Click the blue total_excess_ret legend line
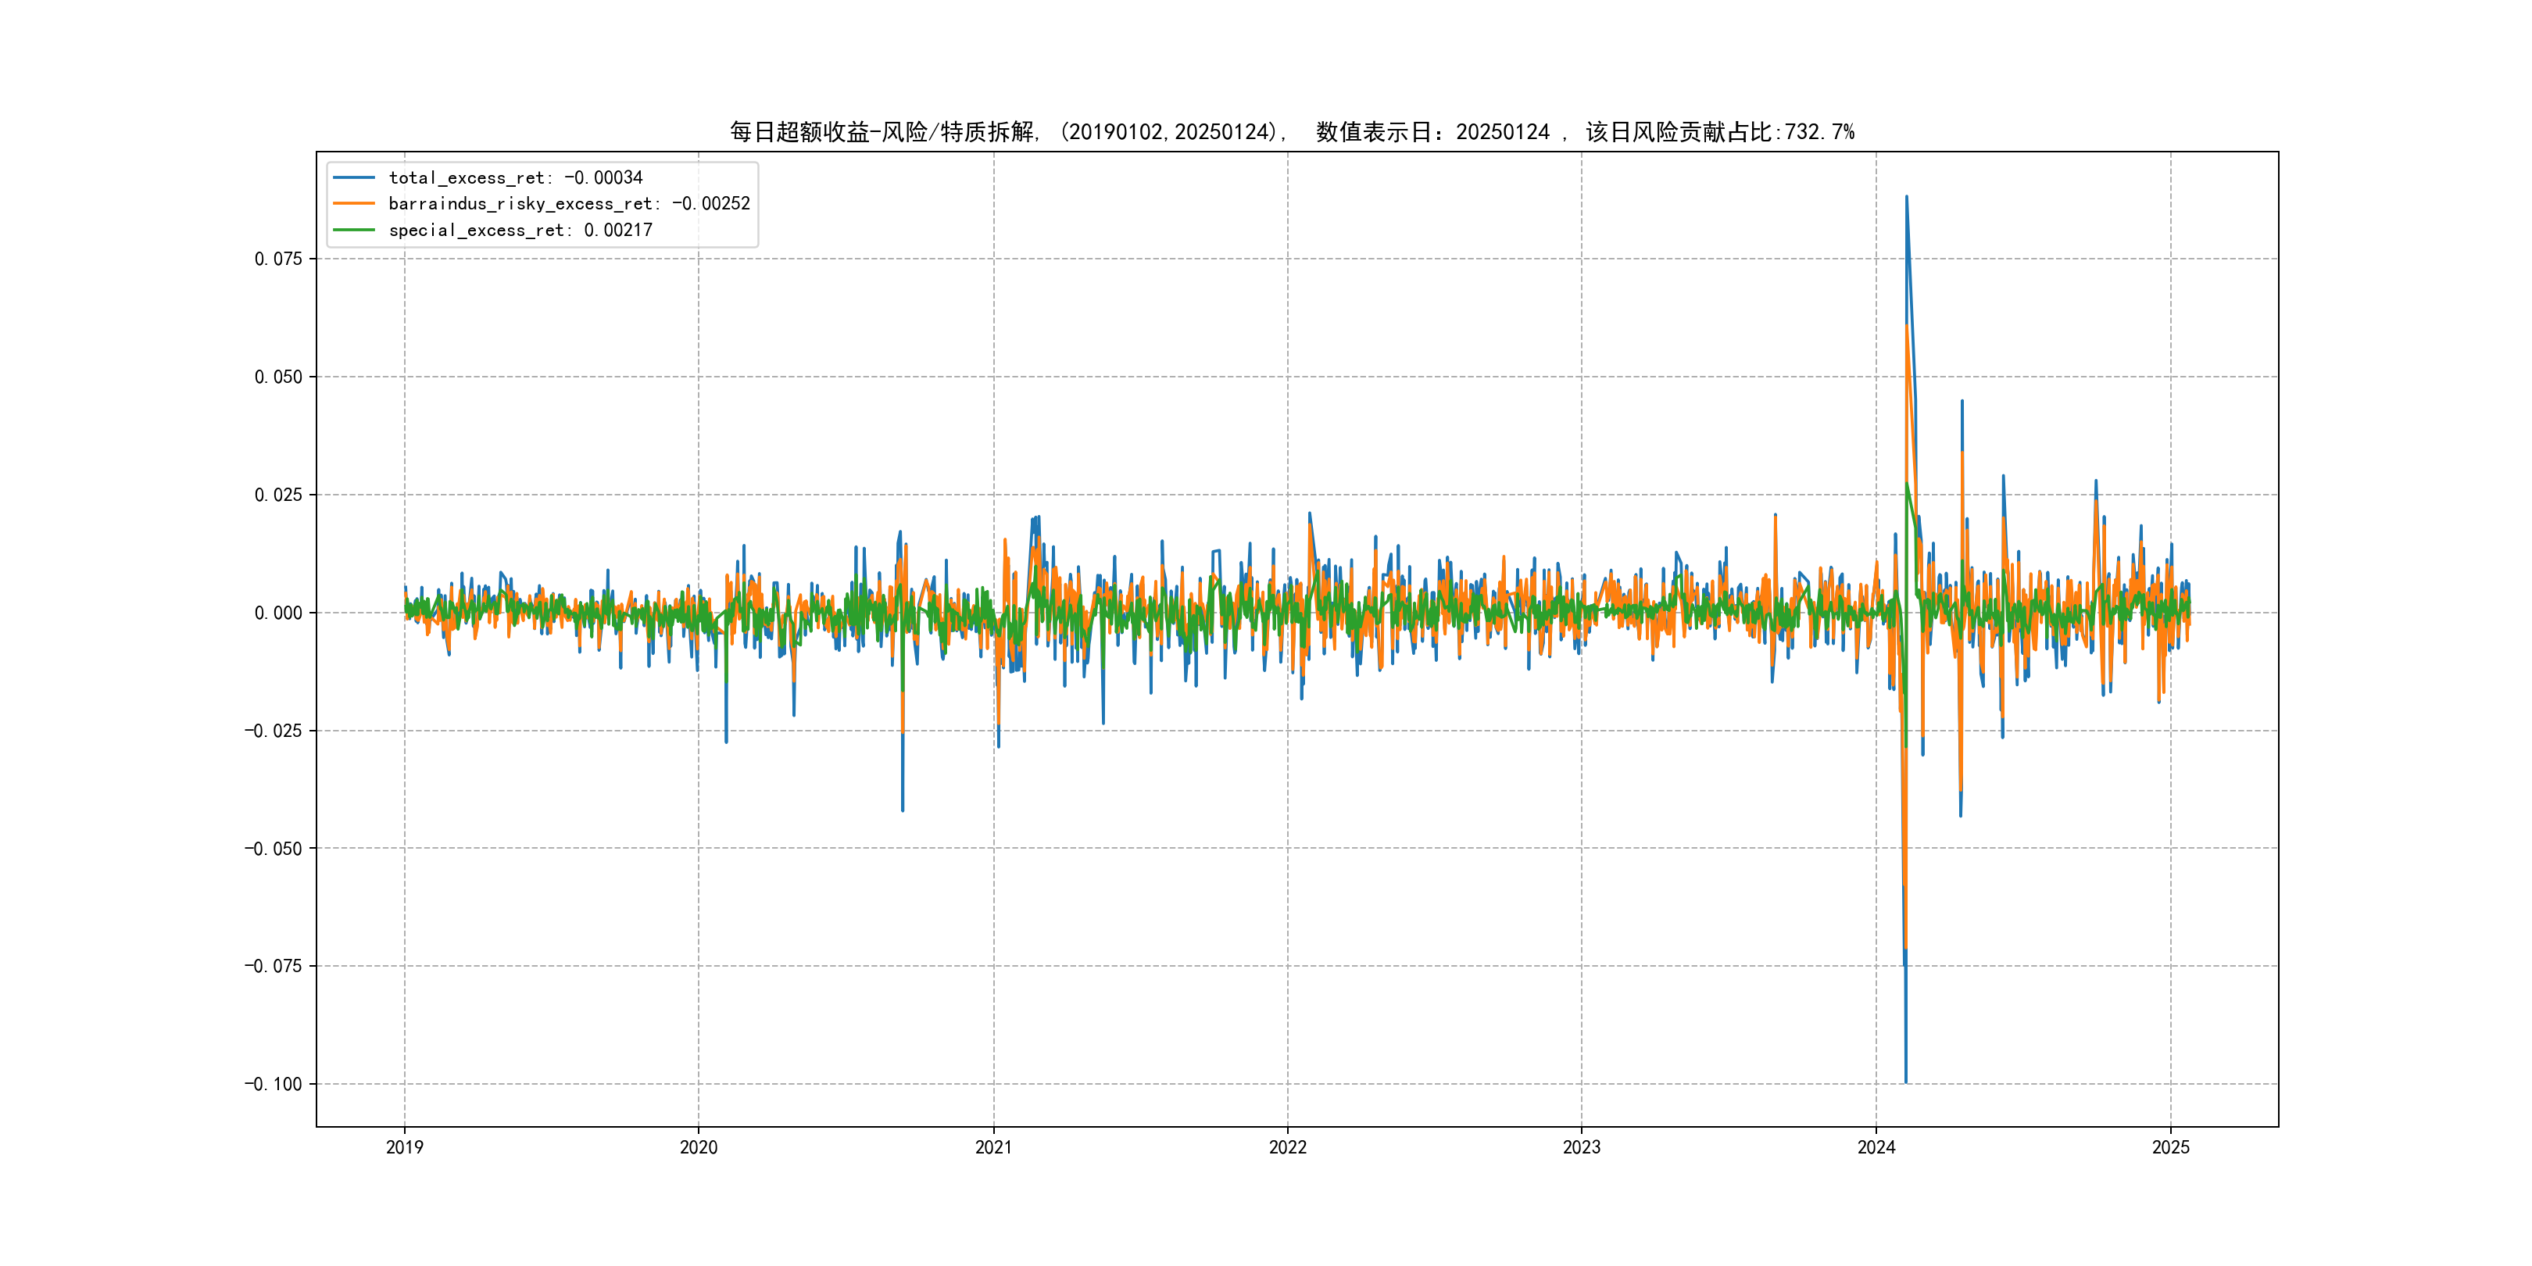Screen dimensions: 2532x1266 354,178
